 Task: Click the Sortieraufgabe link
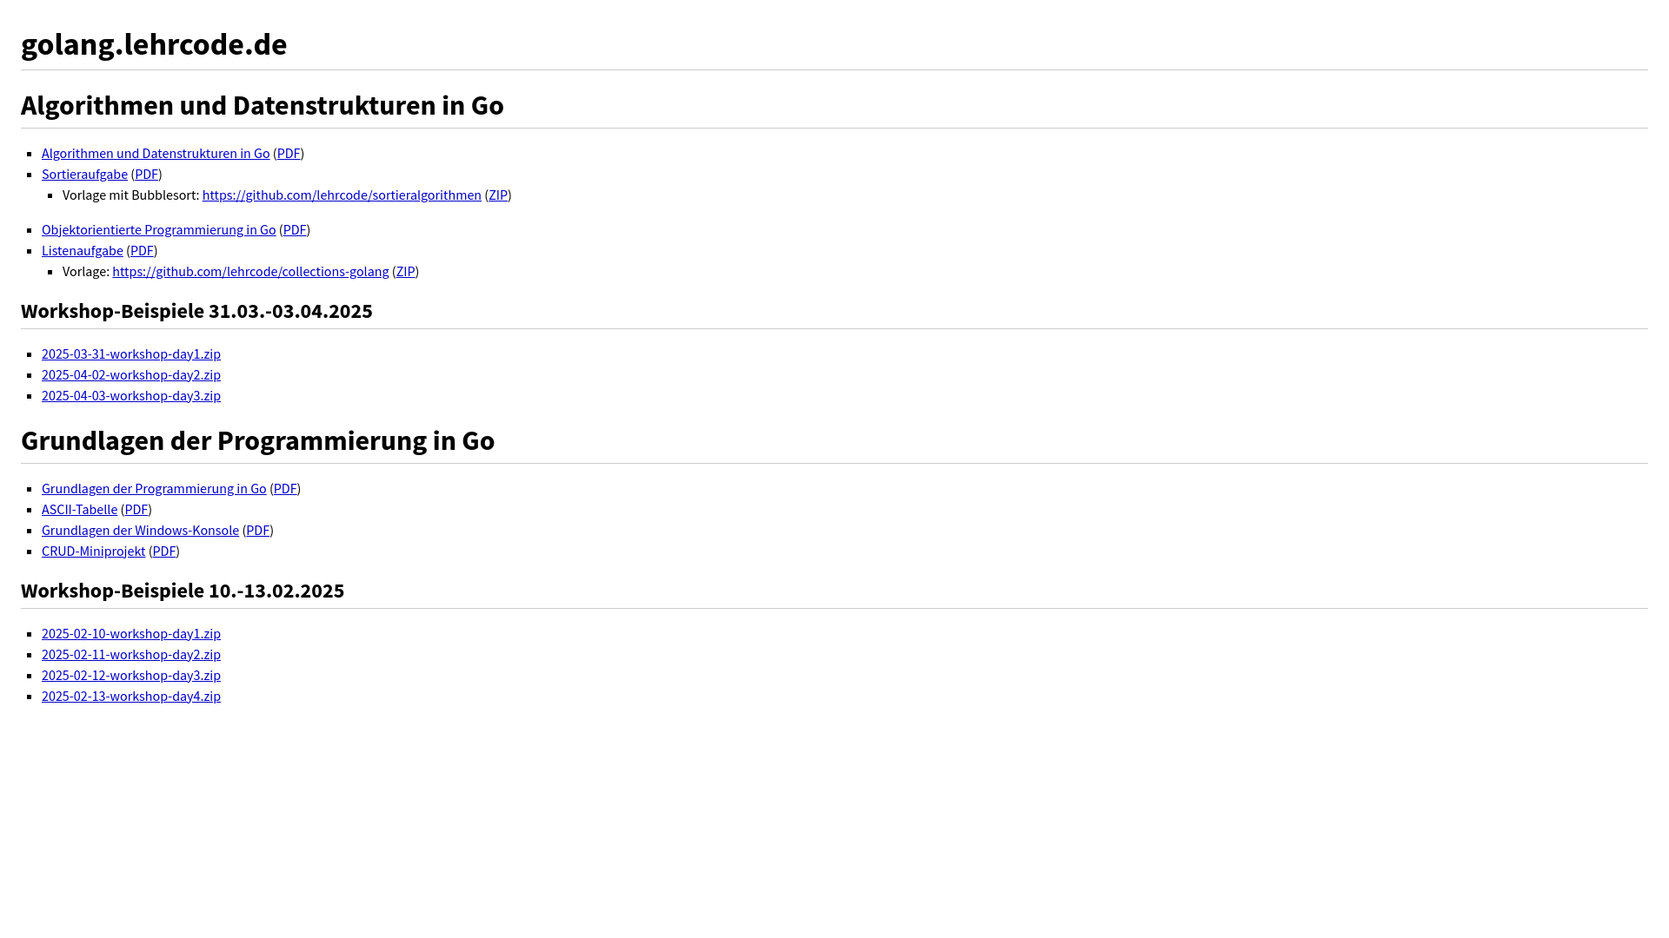84,174
